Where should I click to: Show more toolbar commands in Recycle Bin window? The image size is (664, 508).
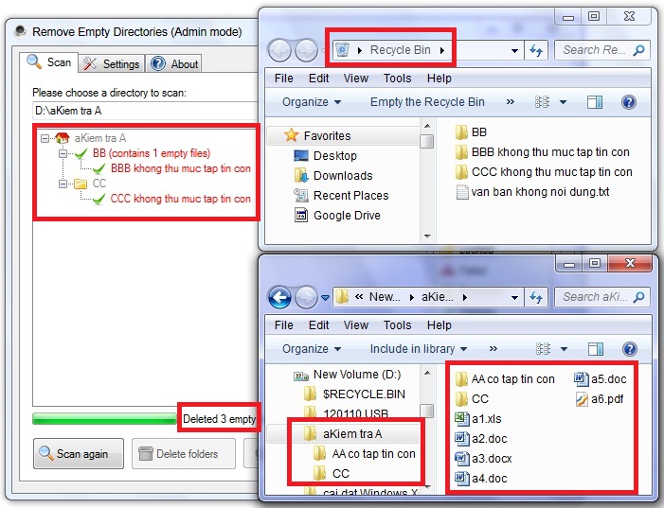point(511,102)
